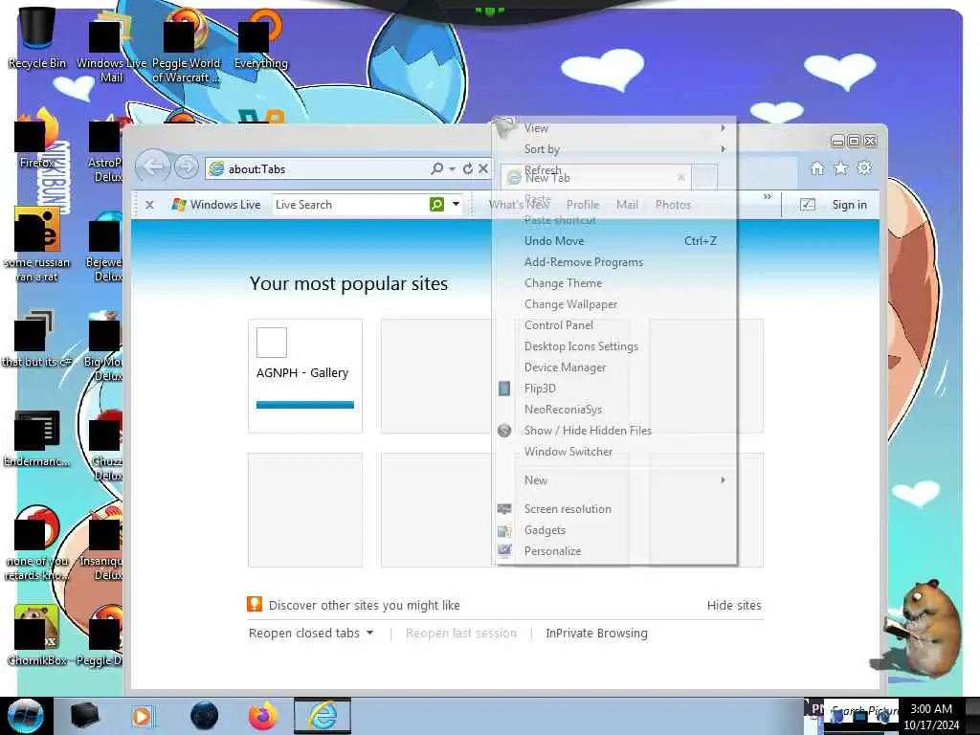Open Device Manager from the menu
The width and height of the screenshot is (980, 735).
coord(614,367)
